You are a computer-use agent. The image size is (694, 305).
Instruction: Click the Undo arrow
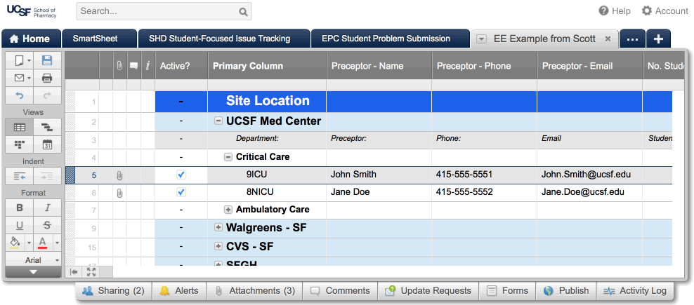coord(19,95)
